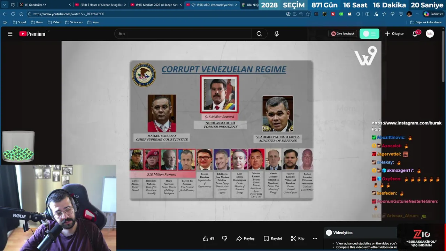This screenshot has width=446, height=251.
Task: Click the Give feedback button
Action: [x=343, y=34]
